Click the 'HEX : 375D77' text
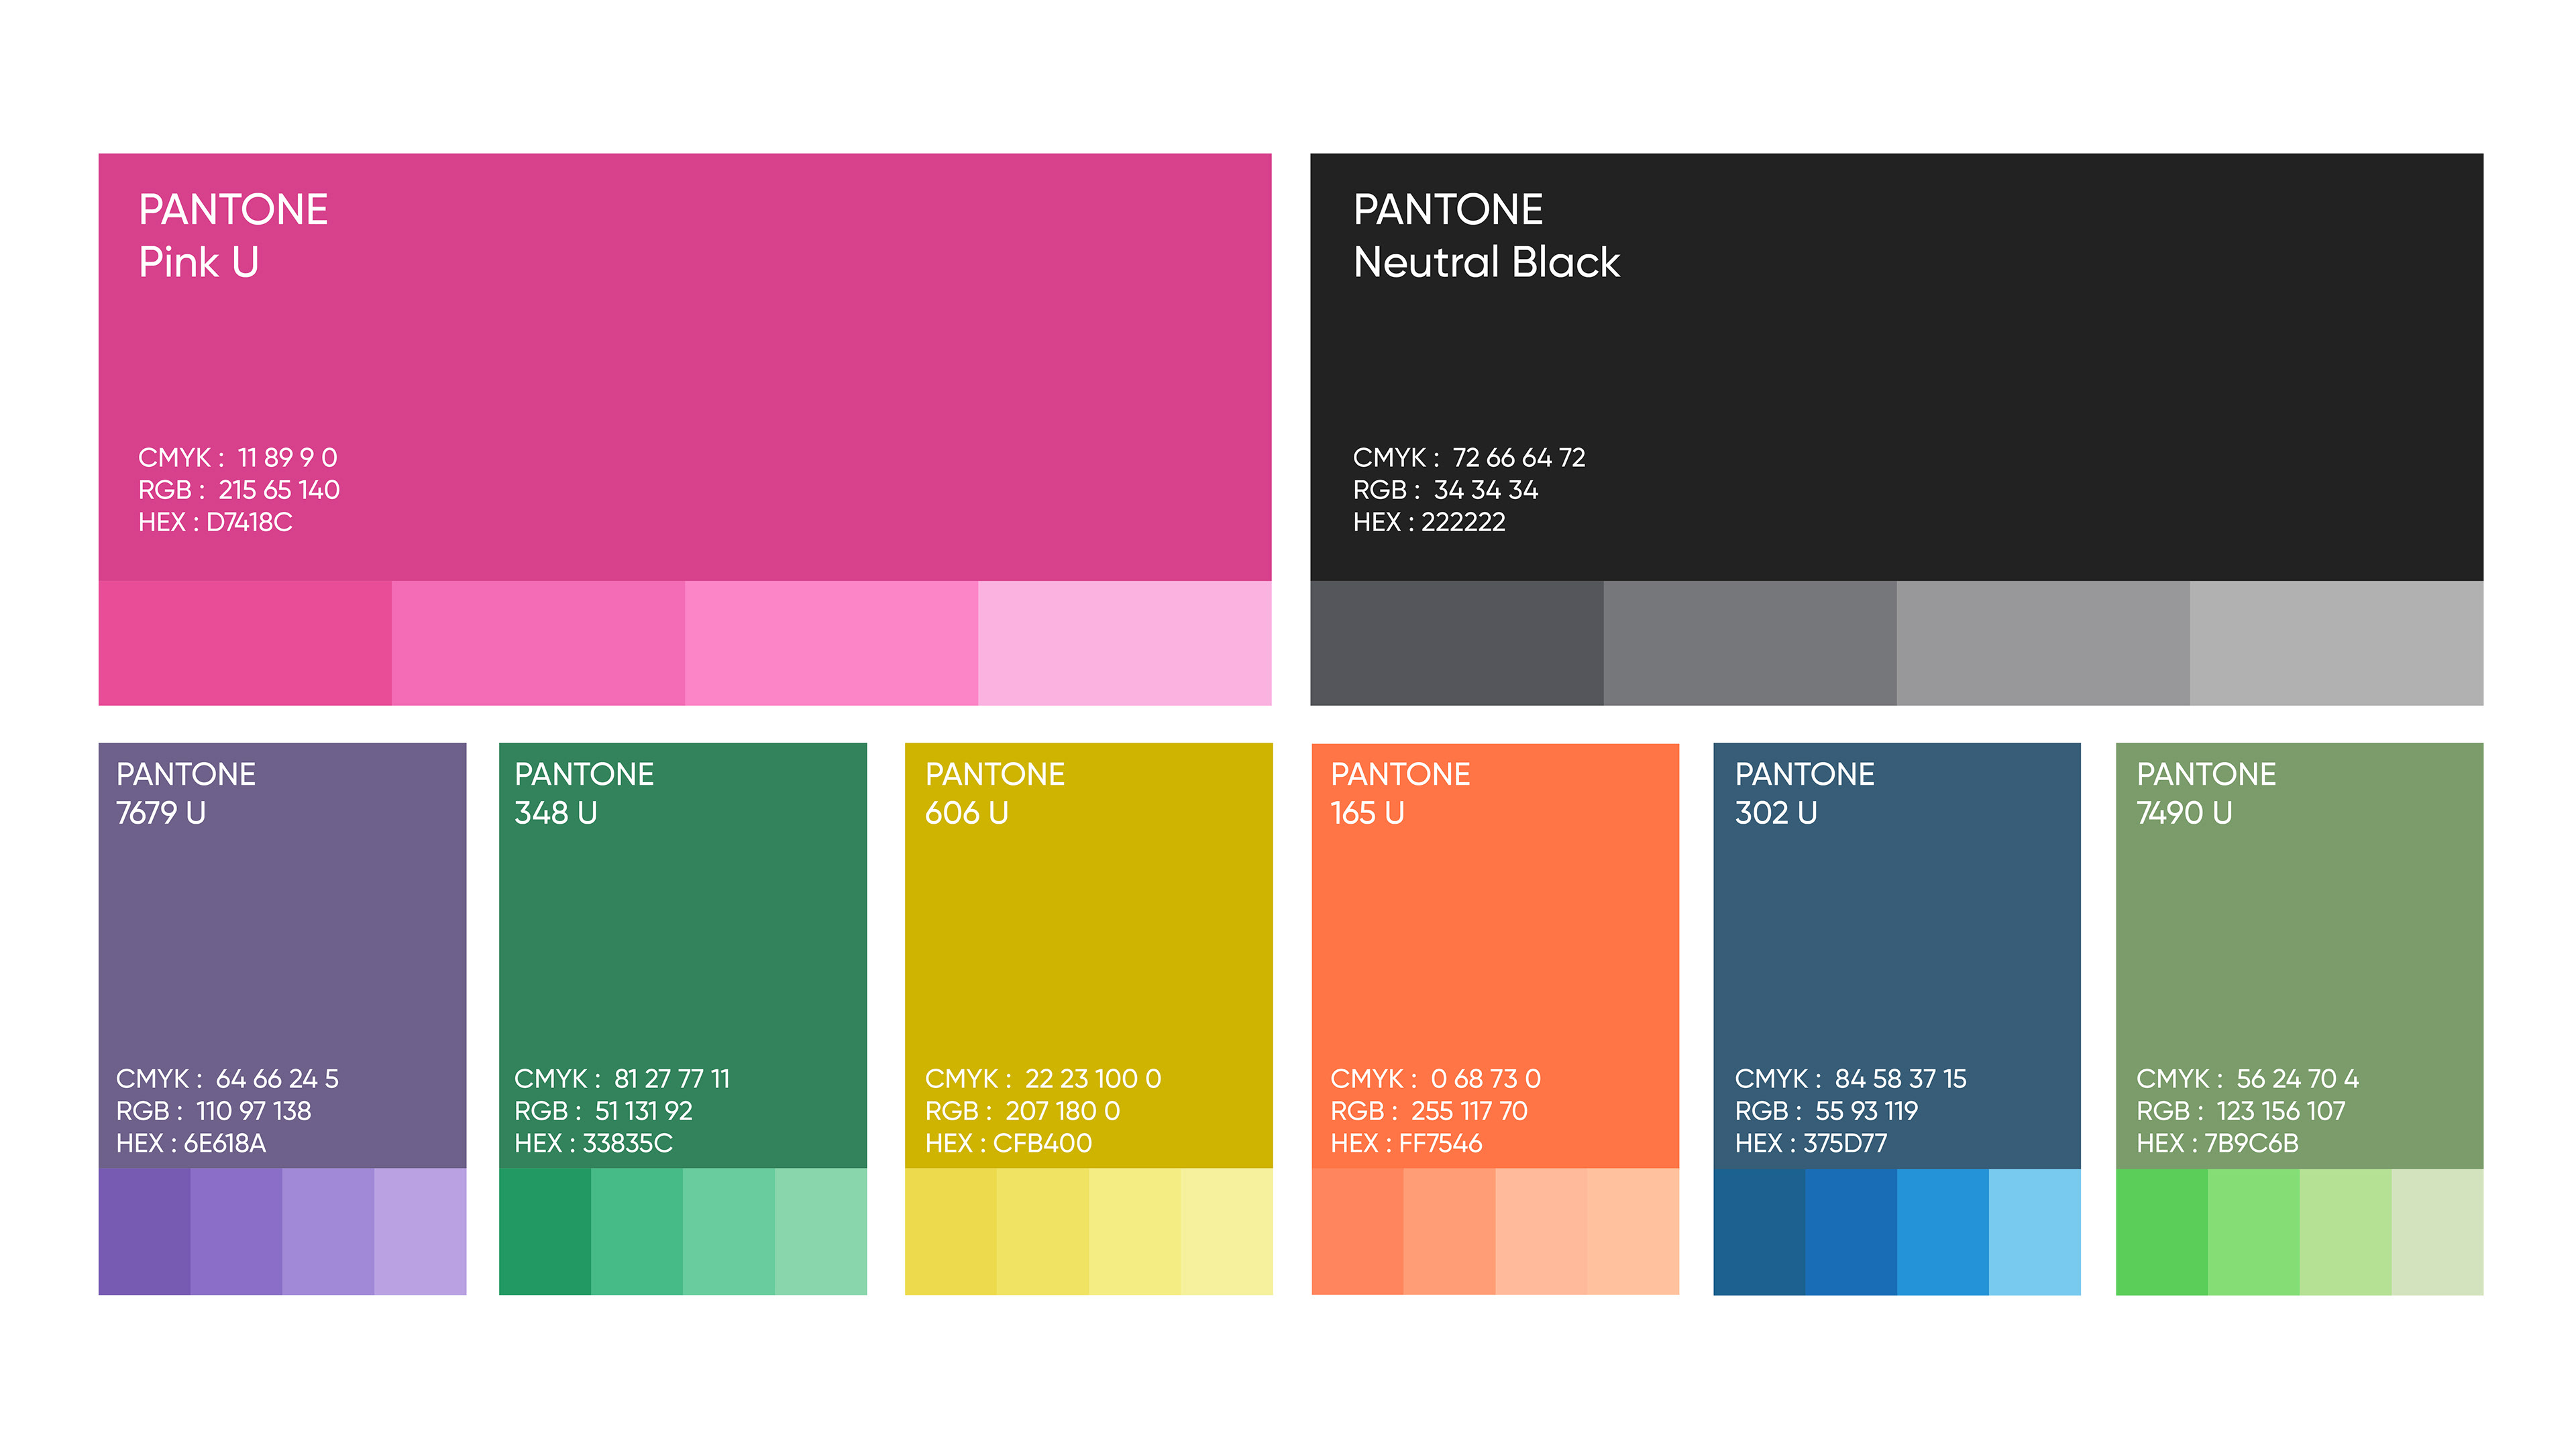 pyautogui.click(x=1811, y=1143)
